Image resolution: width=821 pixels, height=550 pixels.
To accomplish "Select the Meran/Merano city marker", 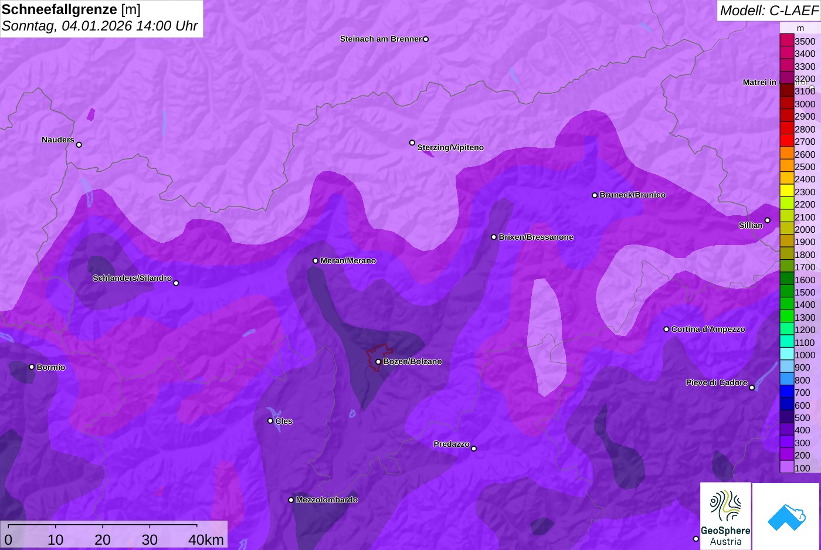I will [x=315, y=261].
